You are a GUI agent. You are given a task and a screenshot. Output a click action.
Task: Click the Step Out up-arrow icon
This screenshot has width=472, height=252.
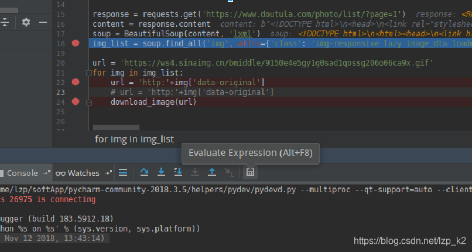[x=212, y=172]
